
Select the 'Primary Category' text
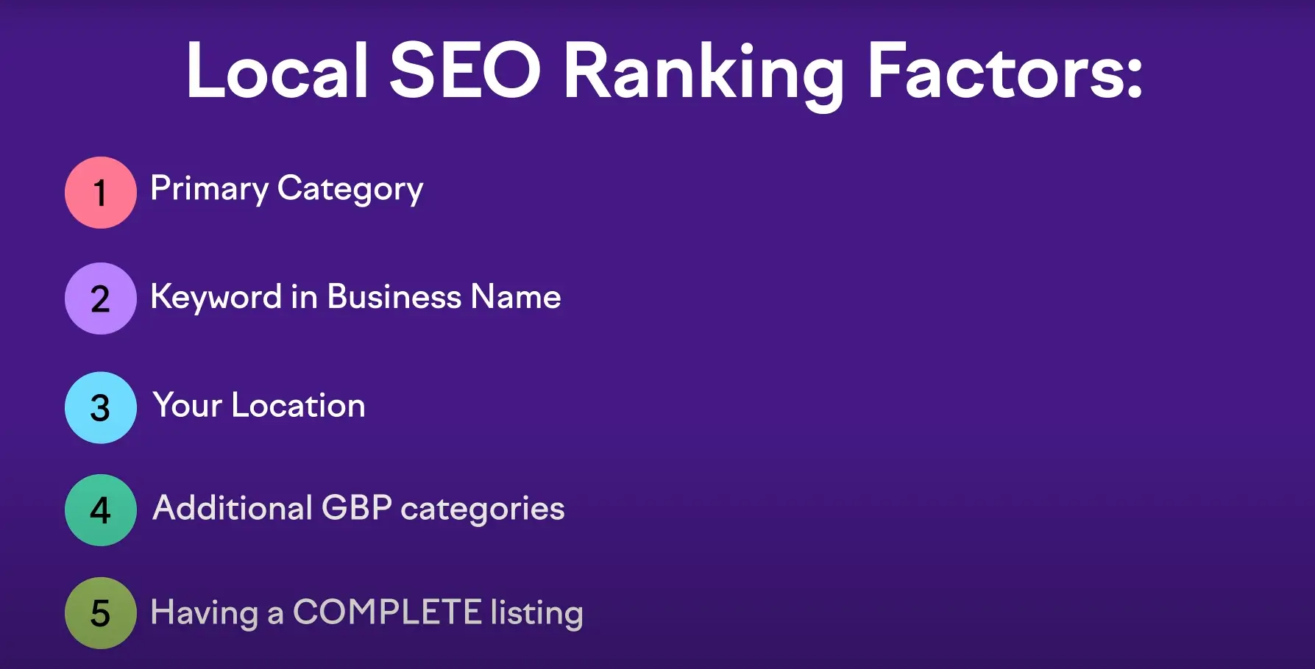click(x=287, y=190)
